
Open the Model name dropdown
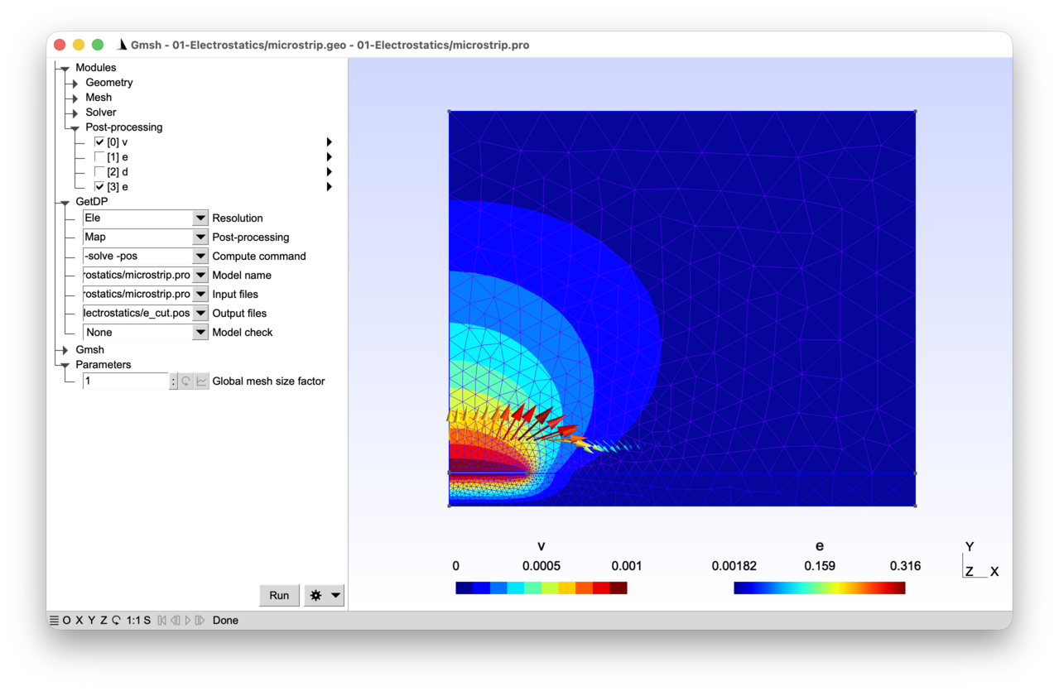click(200, 275)
